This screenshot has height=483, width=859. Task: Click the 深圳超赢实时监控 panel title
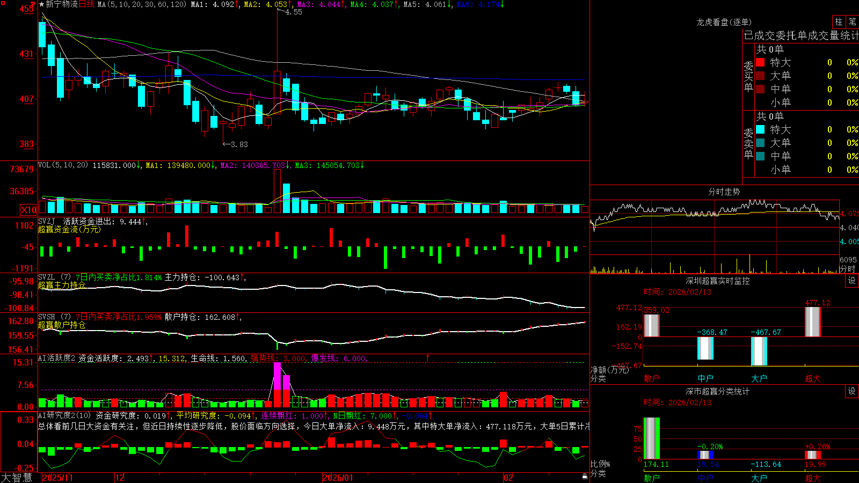tap(718, 281)
